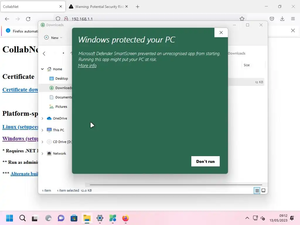Go back in File Explorer

pyautogui.click(x=44, y=54)
